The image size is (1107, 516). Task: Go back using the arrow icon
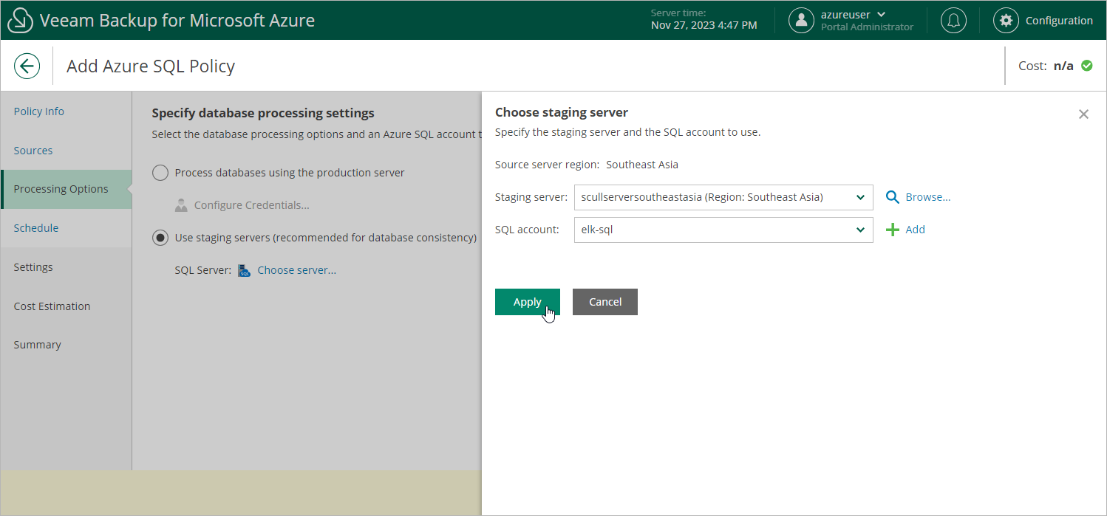27,66
